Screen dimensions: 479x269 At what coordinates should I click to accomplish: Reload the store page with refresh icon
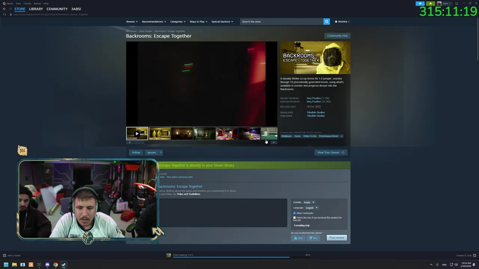click(4, 14)
